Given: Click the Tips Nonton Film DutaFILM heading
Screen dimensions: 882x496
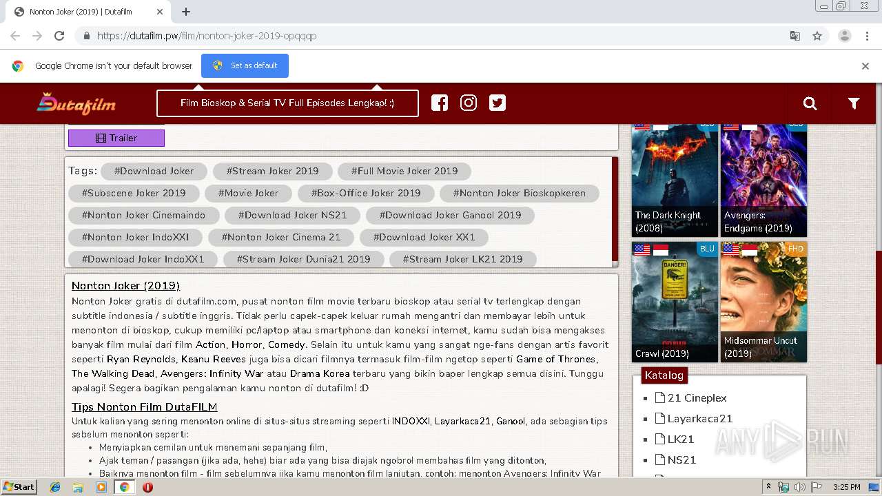Looking at the screenshot, I should point(145,406).
